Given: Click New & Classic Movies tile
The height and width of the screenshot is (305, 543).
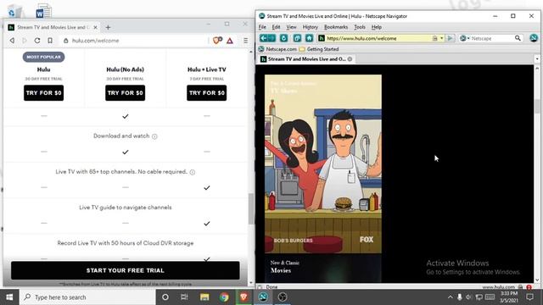Looking at the screenshot, I should click(323, 268).
